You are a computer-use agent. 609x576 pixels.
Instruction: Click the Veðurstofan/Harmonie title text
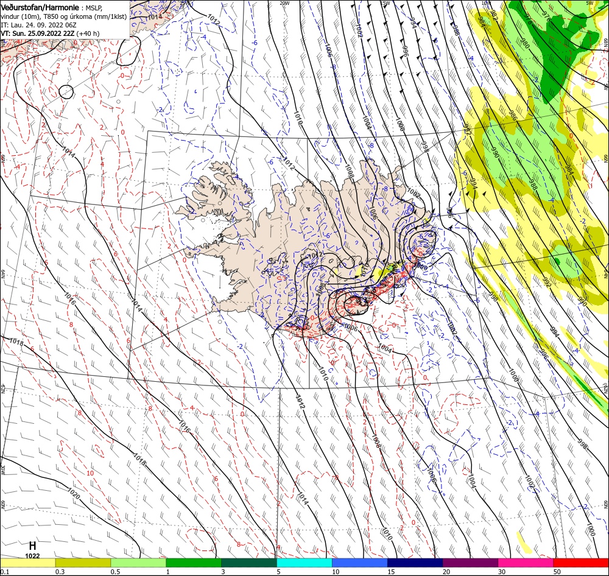(x=40, y=7)
